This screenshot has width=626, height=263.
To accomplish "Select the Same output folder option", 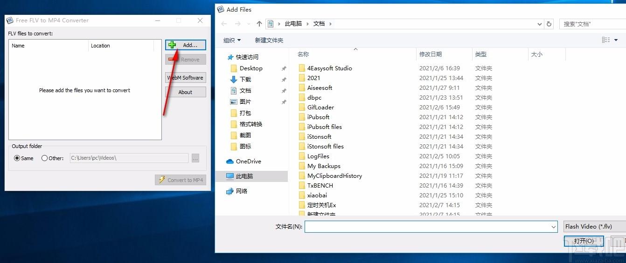I will (x=24, y=158).
